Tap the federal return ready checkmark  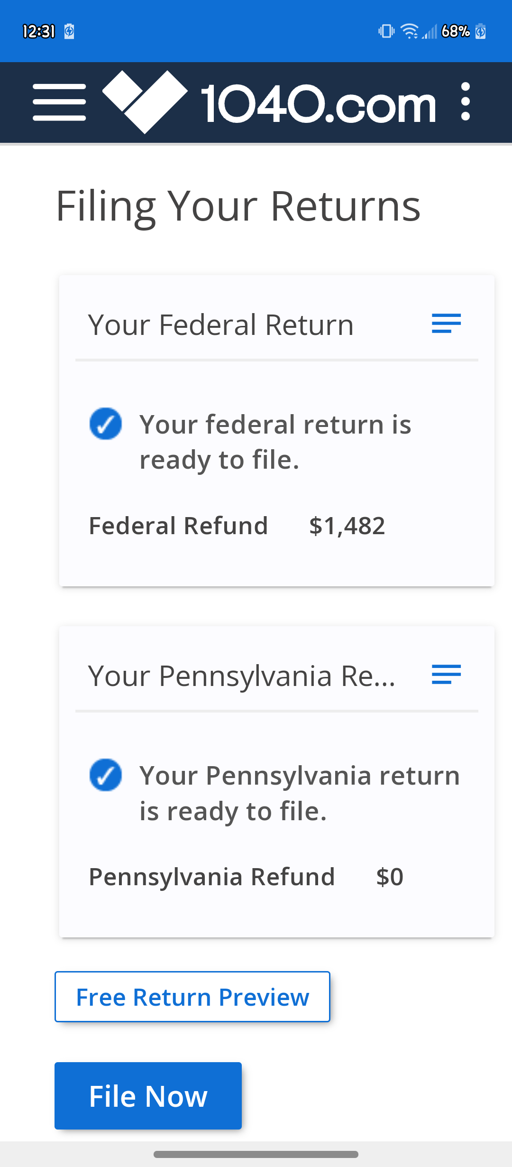point(106,424)
